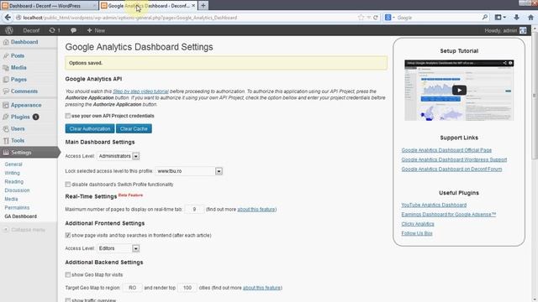Toggle show traffic overview checkbox
Screen dimensions: 538x302
pos(67,300)
